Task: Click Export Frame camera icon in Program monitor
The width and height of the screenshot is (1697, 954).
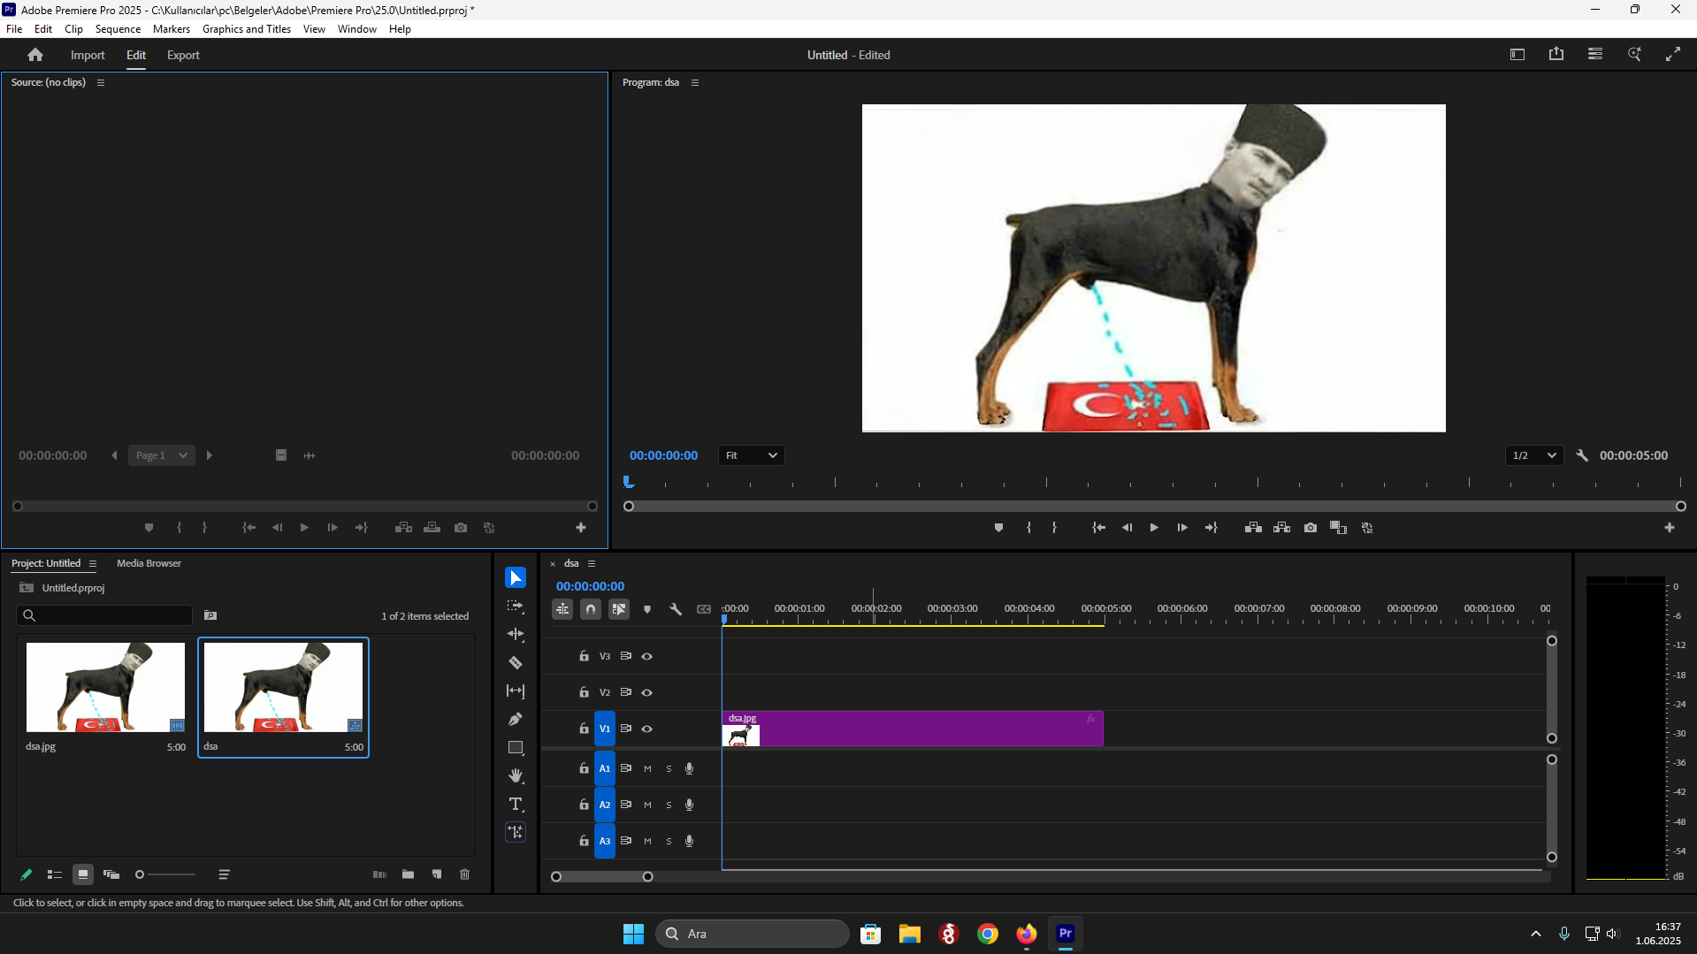Action: pyautogui.click(x=1311, y=528)
